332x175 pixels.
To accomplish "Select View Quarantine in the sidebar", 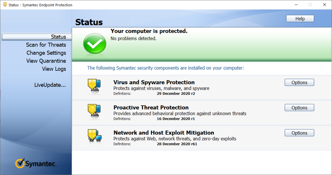I will 46,61.
